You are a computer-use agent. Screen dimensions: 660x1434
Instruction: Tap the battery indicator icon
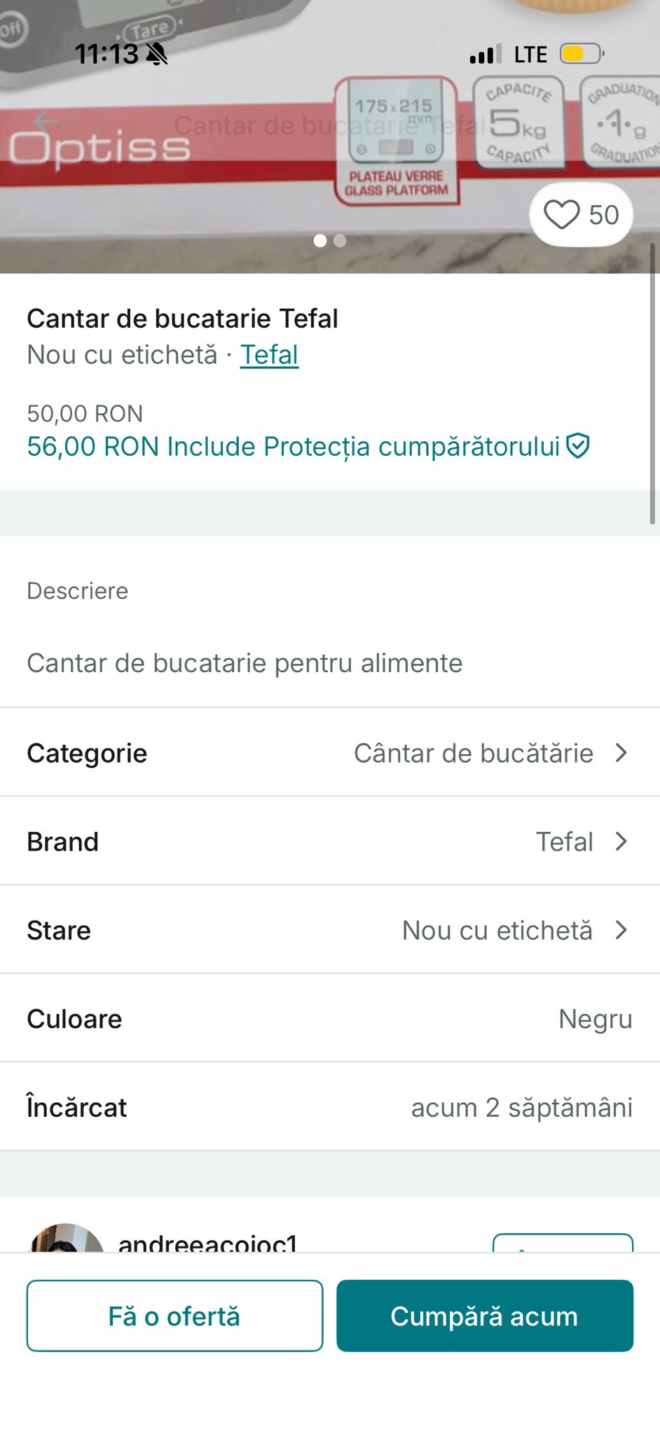(581, 54)
